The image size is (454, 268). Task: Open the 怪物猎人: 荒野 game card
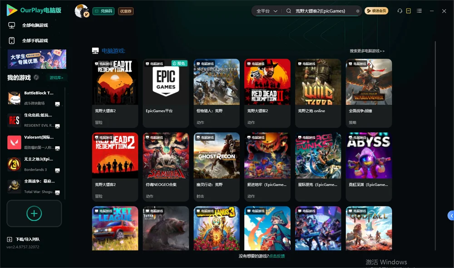pos(217,93)
